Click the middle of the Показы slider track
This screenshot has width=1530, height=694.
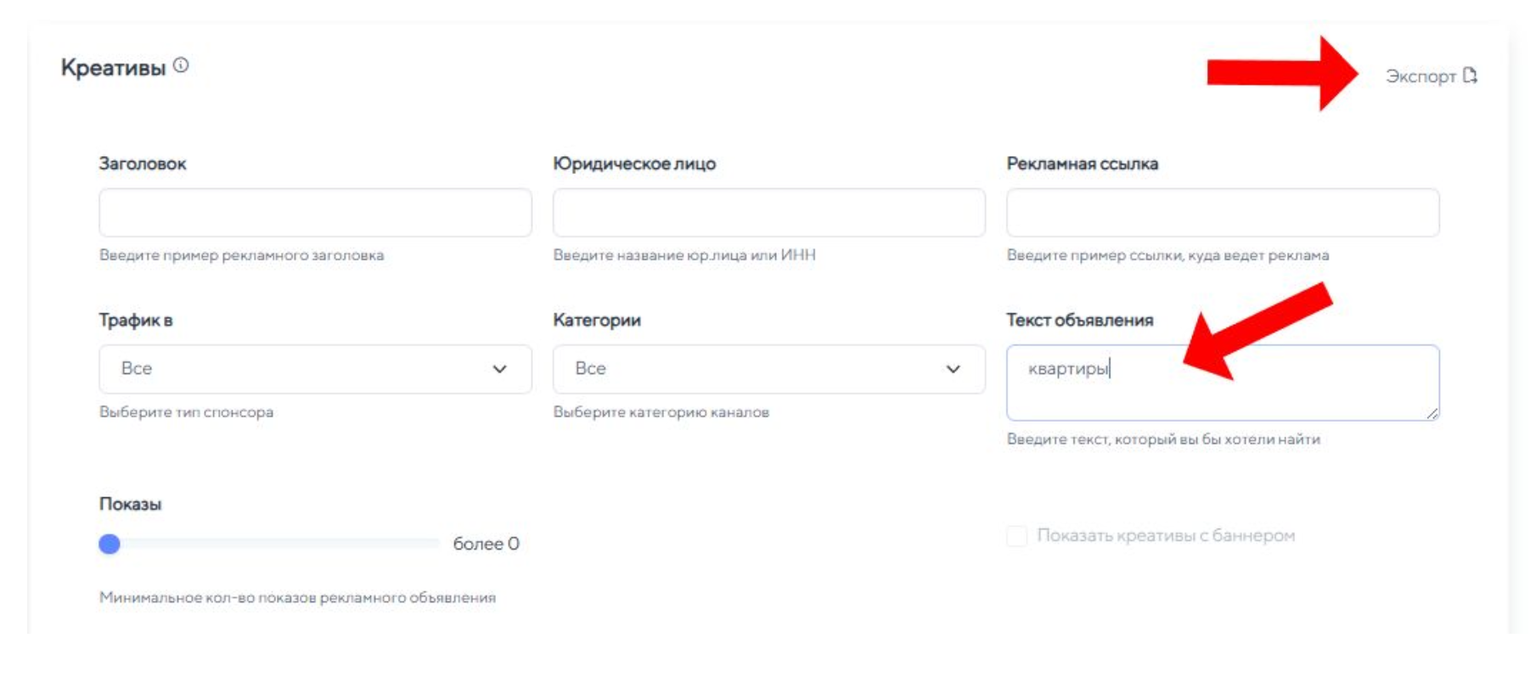[x=272, y=544]
